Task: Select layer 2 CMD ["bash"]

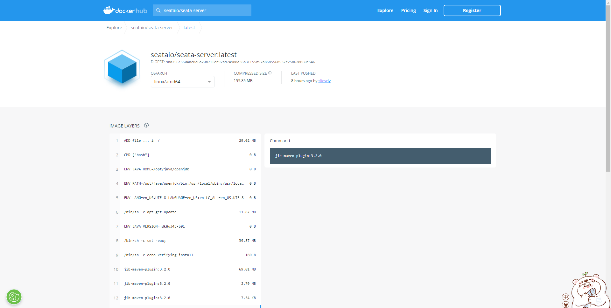Action: pos(185,155)
